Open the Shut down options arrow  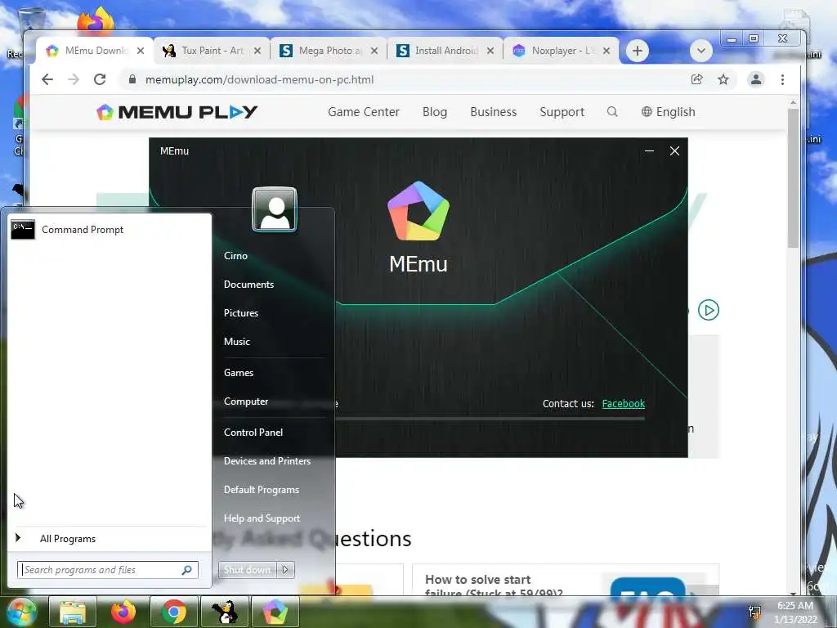pos(285,570)
